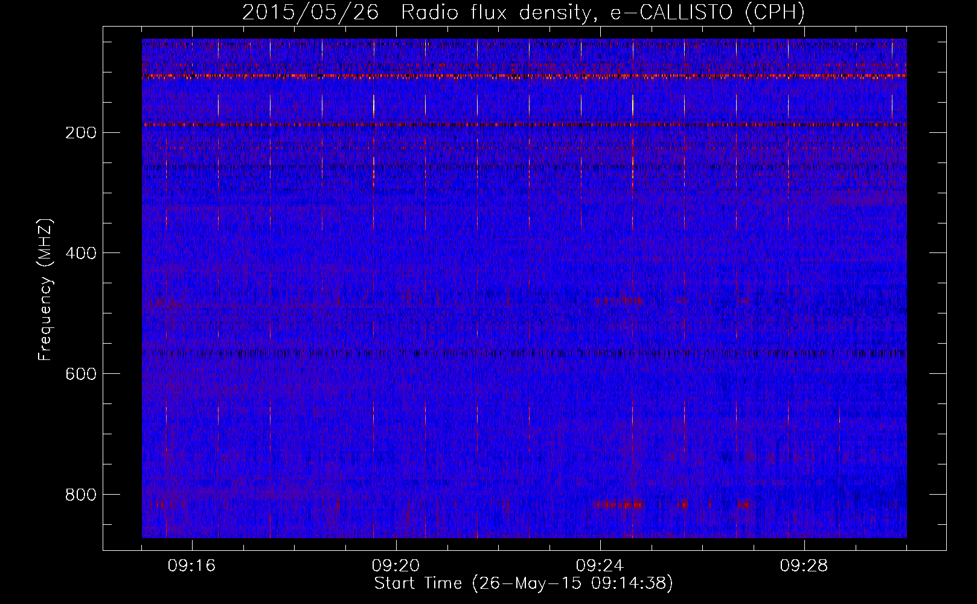Click the bright yellow-orange horizontal band near 100 MHz
Screen dimensions: 977x604
pyautogui.click(x=524, y=76)
